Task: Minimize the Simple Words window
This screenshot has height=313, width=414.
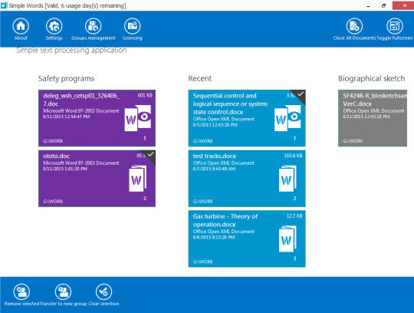Action: pos(368,6)
